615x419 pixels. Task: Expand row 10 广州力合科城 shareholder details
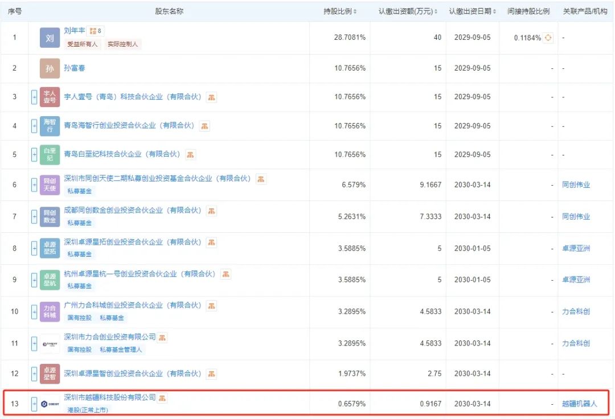tap(34, 311)
